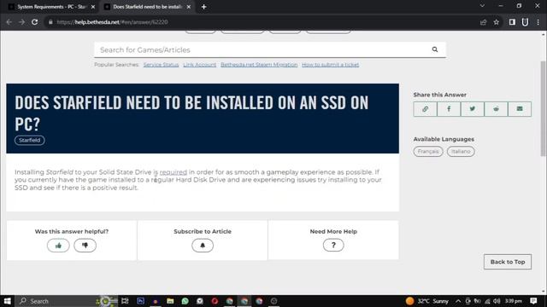547x307 pixels.
Task: Open File Explorer from the taskbar
Action: pyautogui.click(x=170, y=301)
